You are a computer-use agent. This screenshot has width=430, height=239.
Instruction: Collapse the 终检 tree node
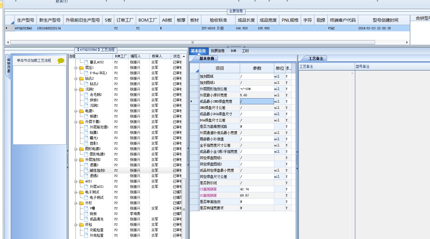[x=76, y=225]
